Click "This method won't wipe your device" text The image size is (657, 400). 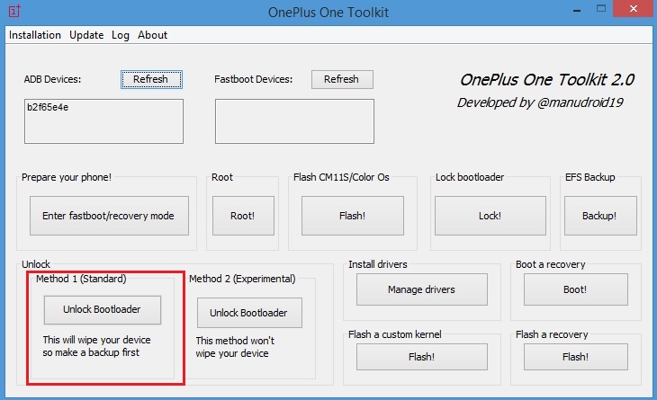tap(235, 347)
